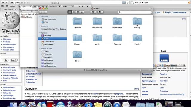Viewport: 191px width, 107px height.
Task: Open the Apple bookmark in Safari's bar
Action: pos(13,6)
